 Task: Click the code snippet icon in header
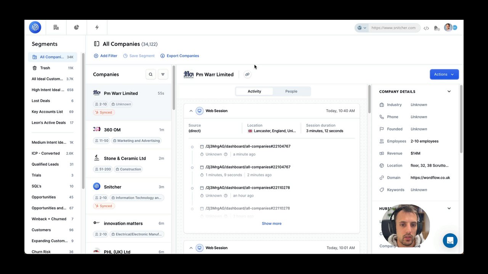point(426,28)
